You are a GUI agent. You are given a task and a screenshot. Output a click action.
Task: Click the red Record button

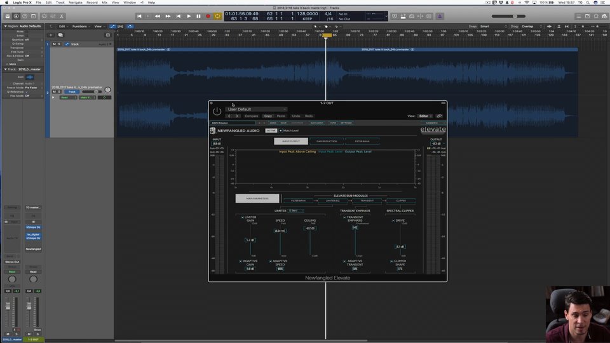click(x=208, y=17)
